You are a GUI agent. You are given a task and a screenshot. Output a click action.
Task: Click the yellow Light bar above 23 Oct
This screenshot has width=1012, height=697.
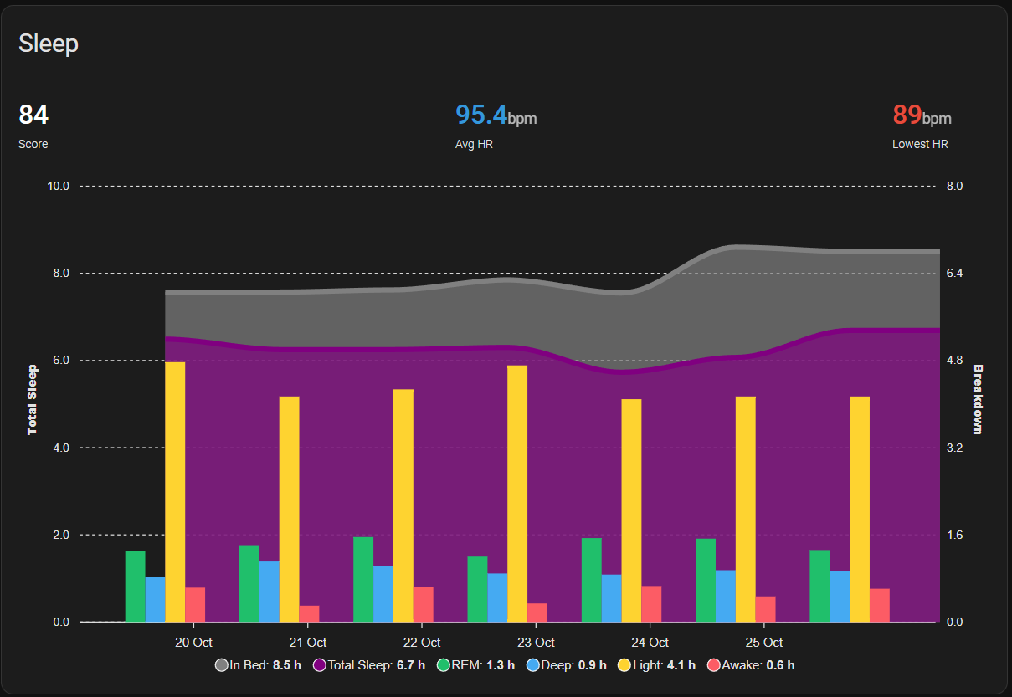[x=517, y=494]
